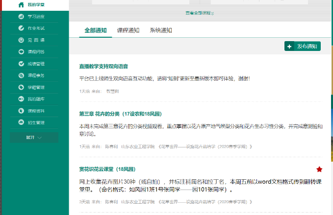Click the 招生管理 people icon
Screen dimensions: 333x215
point(21,122)
